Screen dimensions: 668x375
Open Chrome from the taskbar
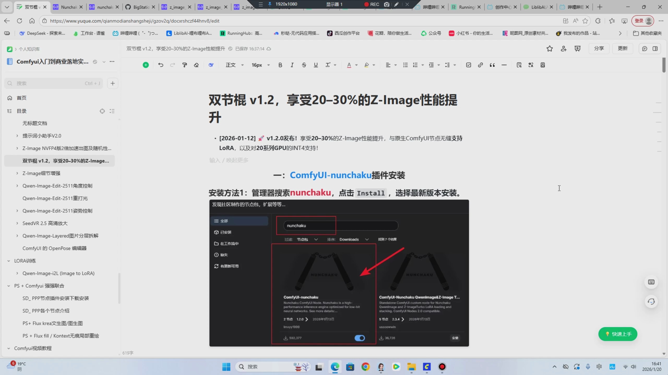coord(366,367)
